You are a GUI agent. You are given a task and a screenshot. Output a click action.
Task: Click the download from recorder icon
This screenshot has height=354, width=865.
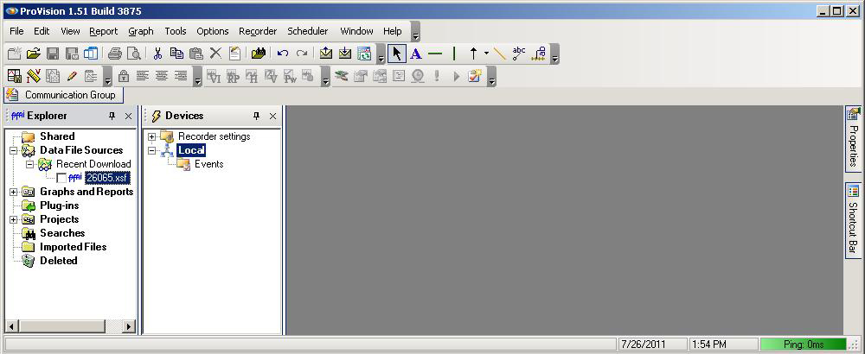(345, 54)
